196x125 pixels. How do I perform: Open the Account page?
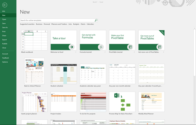[x=8, y=54]
